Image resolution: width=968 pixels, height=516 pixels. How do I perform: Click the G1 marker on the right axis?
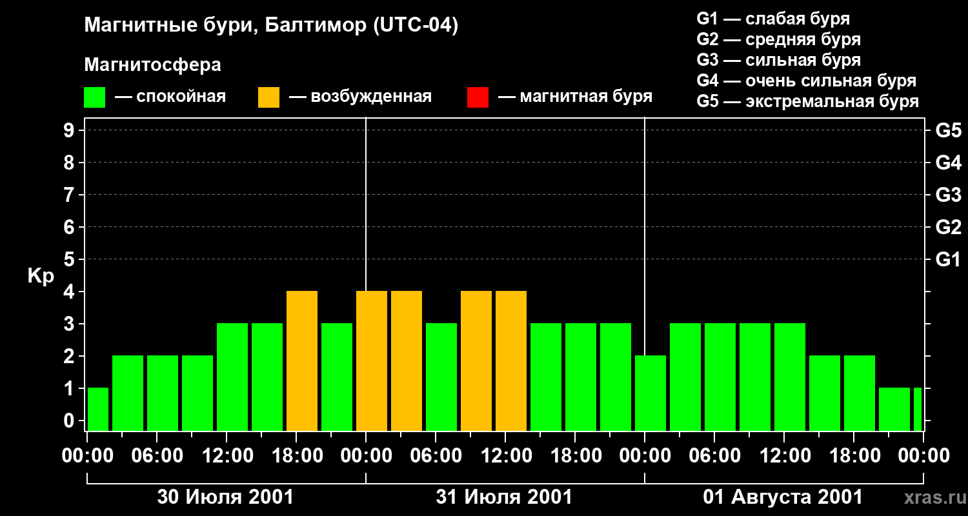tap(948, 260)
